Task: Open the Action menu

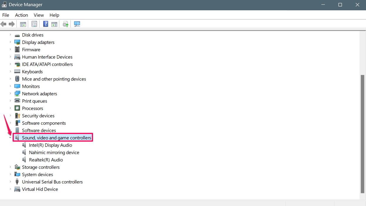Action: [x=21, y=15]
